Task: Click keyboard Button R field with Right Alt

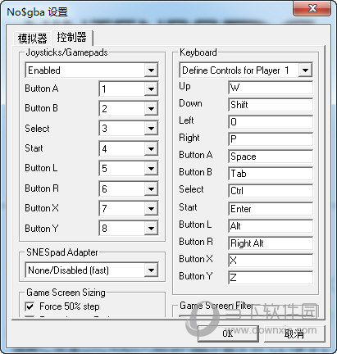Action: pos(271,243)
